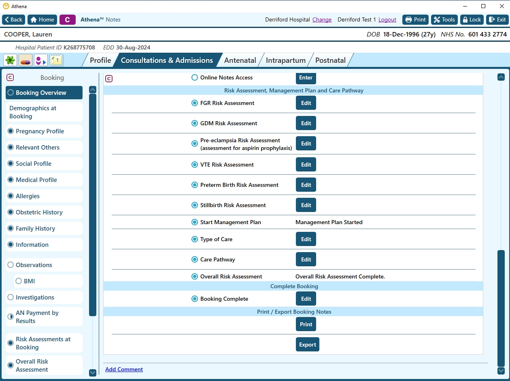Select Consultations & Admissions tab

click(167, 60)
